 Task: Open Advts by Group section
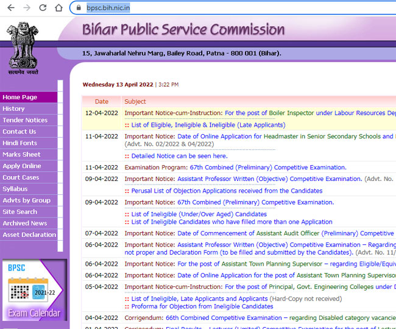[x=27, y=200]
